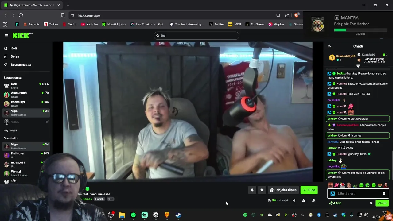This screenshot has height=221, width=393.
Task: Click the Lähetä viesti chat input
Action: tap(358, 193)
